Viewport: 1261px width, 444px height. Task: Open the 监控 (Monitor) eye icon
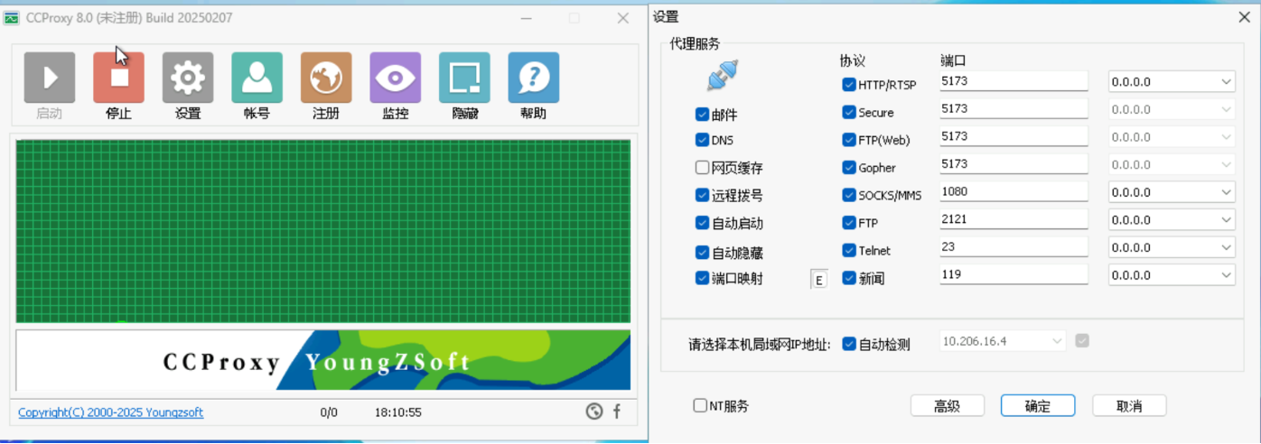395,78
